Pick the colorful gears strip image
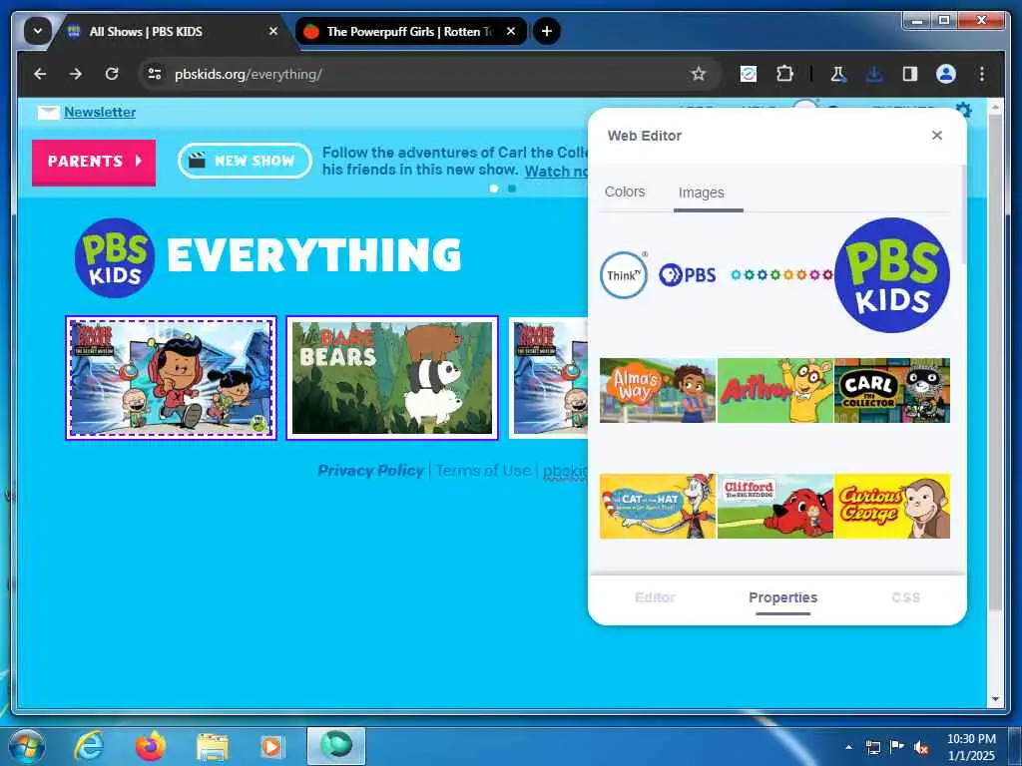Screen dimensions: 1022x766 781,275
